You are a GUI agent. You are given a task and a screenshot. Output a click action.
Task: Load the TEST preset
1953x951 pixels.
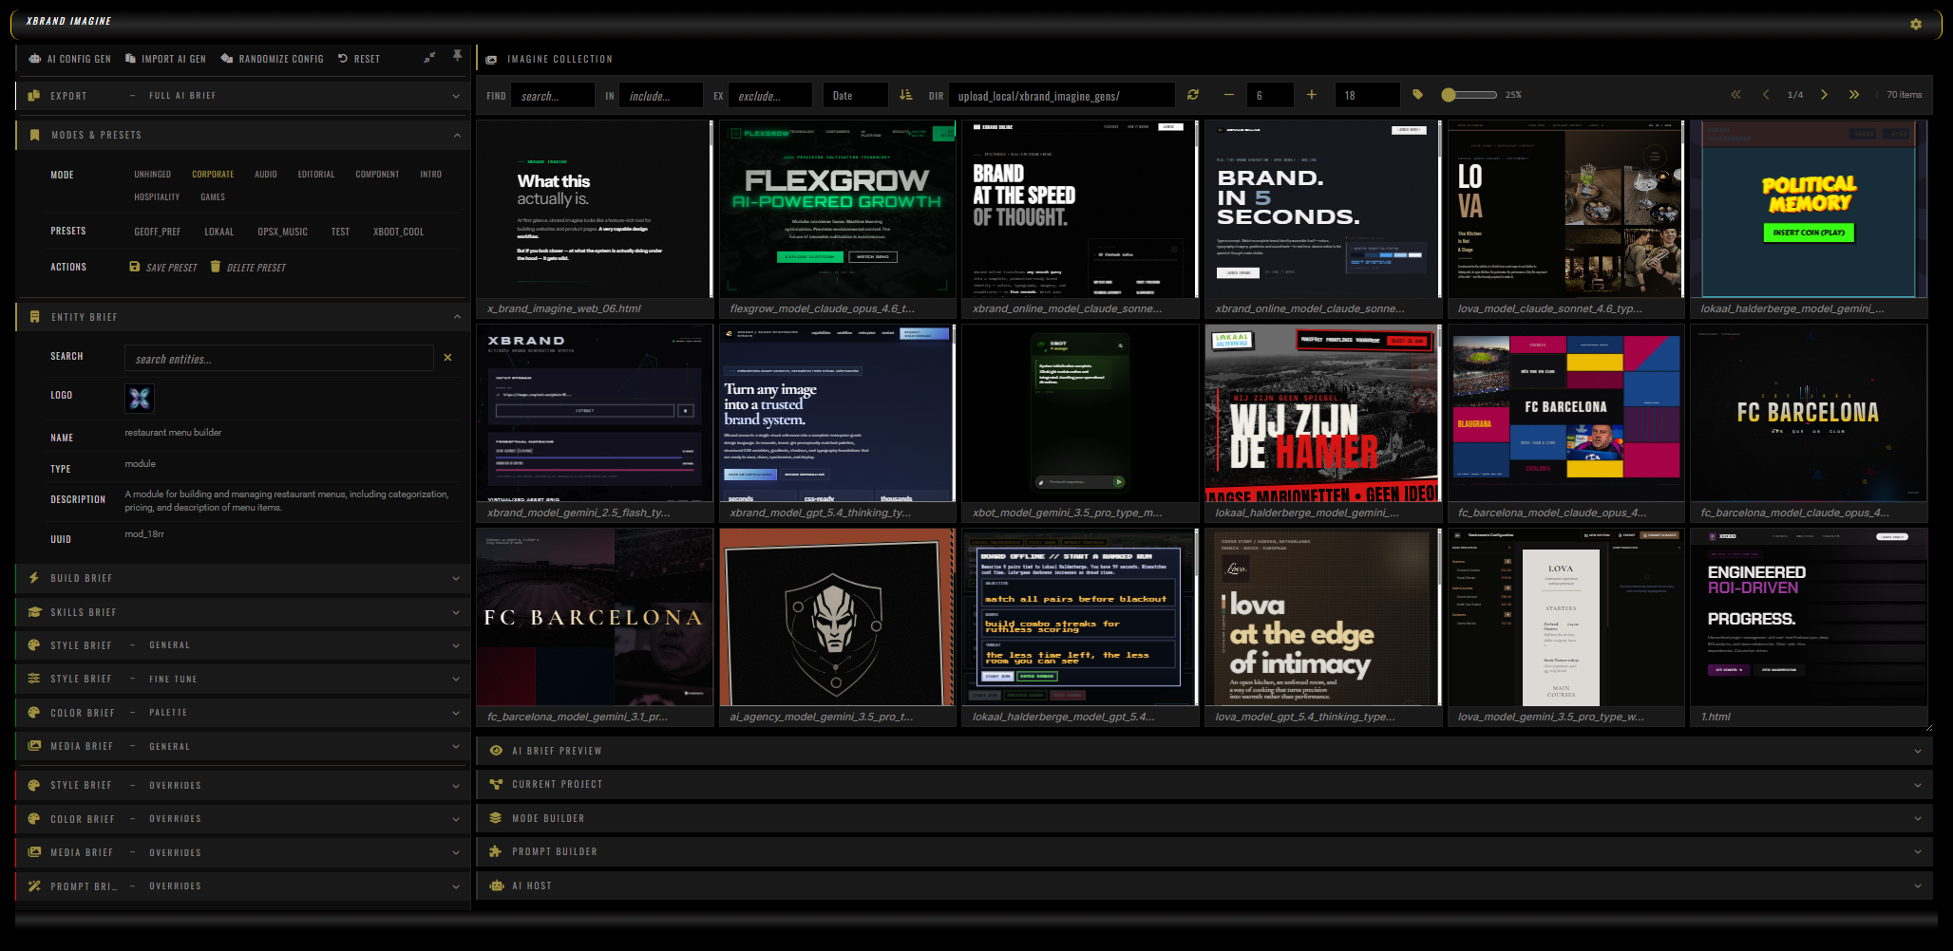tap(340, 232)
